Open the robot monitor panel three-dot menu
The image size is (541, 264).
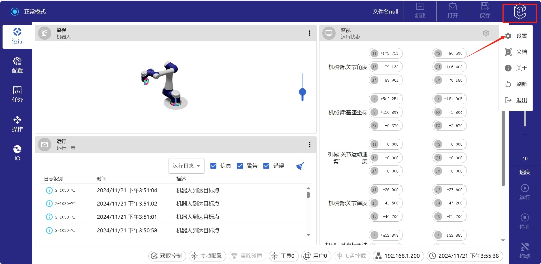pos(310,33)
